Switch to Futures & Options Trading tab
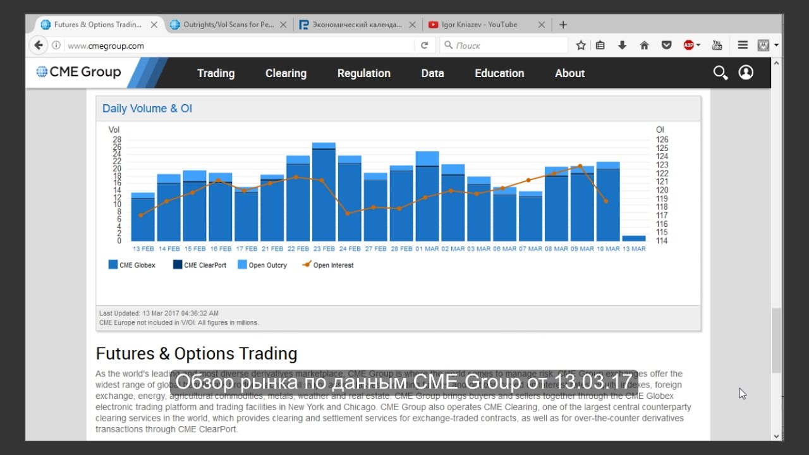The height and width of the screenshot is (455, 809). pos(98,25)
